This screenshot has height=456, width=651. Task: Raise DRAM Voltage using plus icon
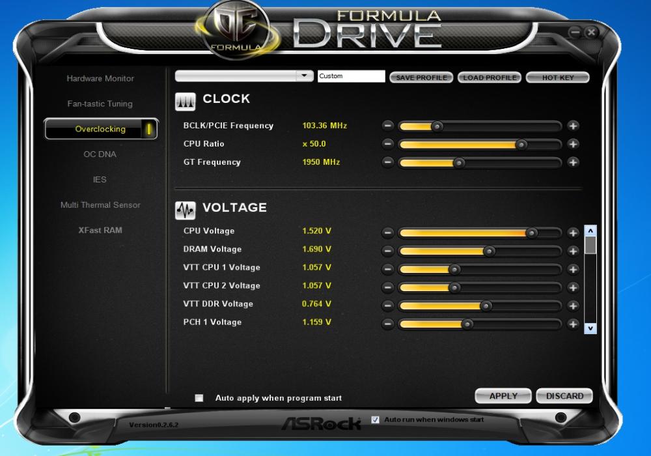tap(573, 251)
